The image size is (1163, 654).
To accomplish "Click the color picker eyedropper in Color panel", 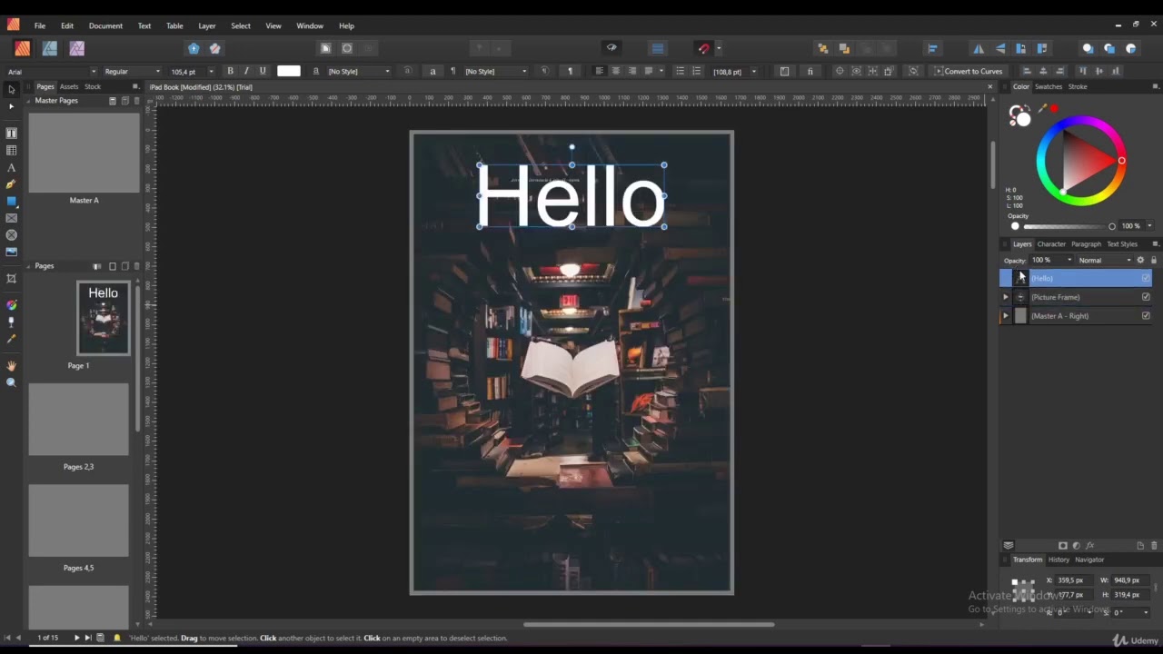I will click(x=1042, y=109).
